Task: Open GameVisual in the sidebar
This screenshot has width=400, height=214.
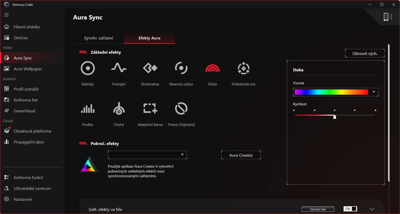Action: [32, 111]
